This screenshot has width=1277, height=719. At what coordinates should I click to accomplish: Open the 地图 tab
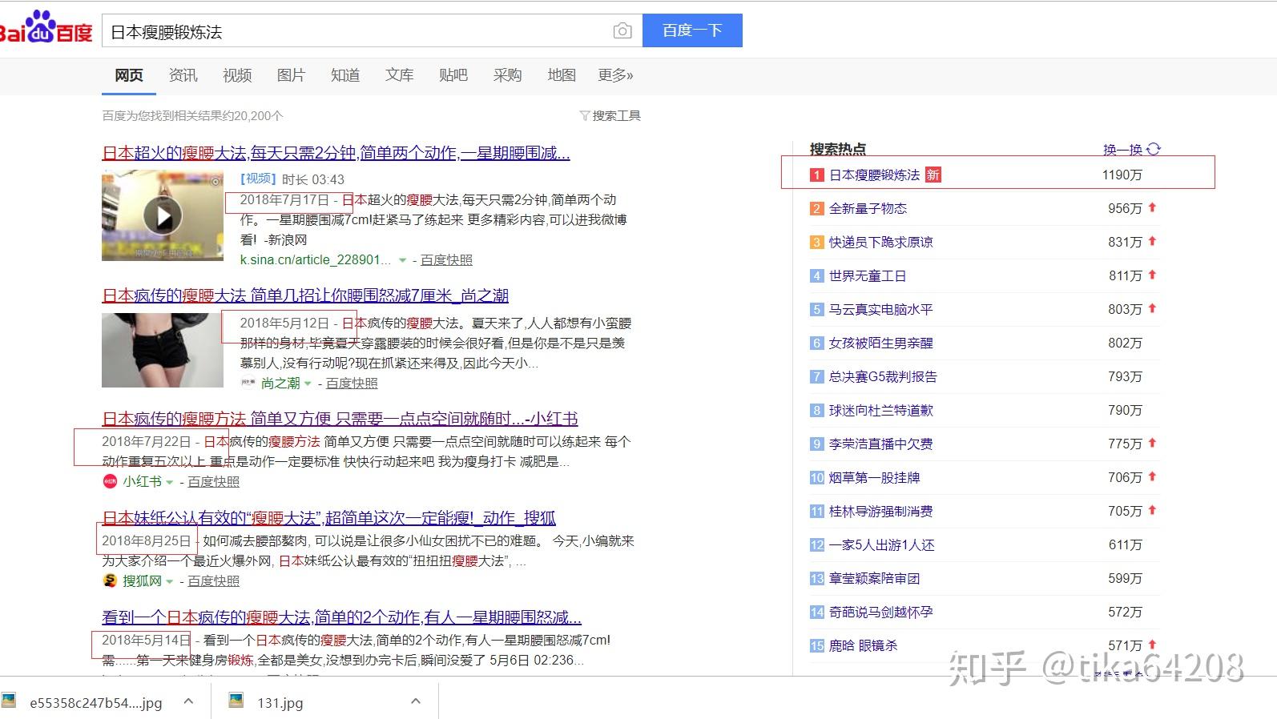[562, 75]
